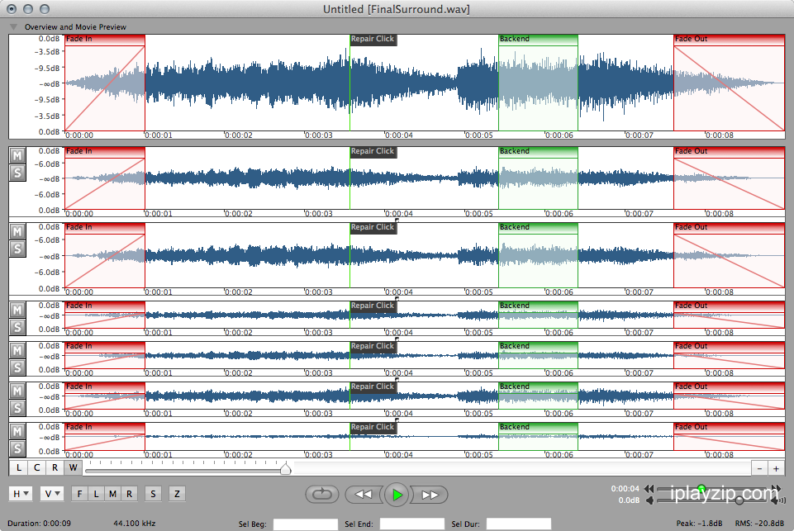Image resolution: width=794 pixels, height=531 pixels.
Task: Collapse the Overview and Movie Preview section
Action: pos(14,26)
